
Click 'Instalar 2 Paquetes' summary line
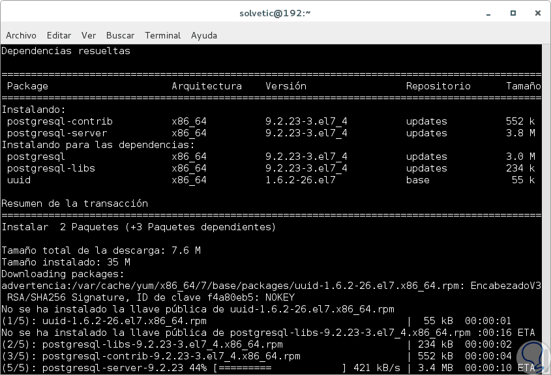[139, 227]
